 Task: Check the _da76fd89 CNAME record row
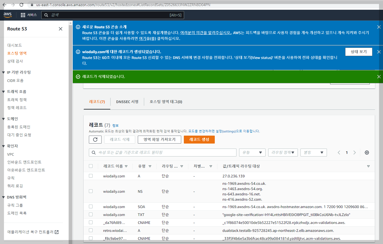click(x=91, y=222)
